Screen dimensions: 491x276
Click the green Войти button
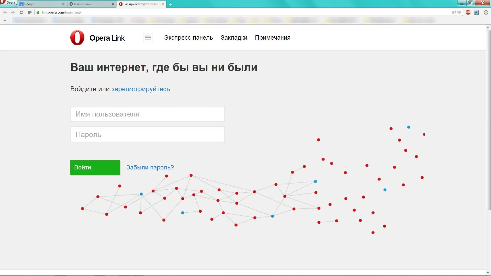[x=95, y=167]
